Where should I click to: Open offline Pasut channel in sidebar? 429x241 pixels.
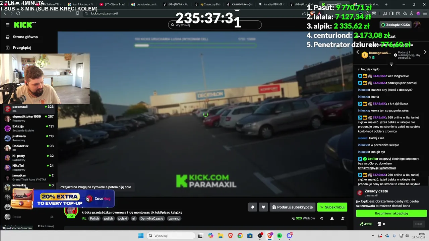tap(29, 217)
